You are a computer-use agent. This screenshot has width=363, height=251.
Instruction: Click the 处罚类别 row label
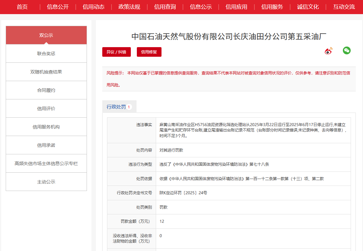(144, 207)
